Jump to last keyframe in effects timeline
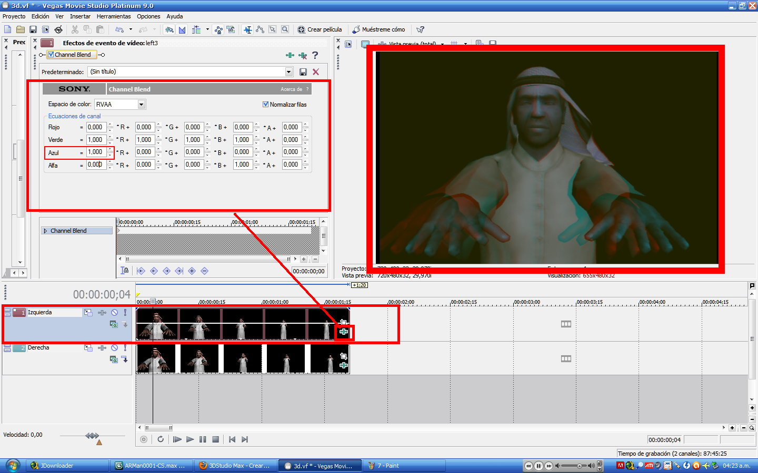The width and height of the screenshot is (758, 473). click(x=179, y=271)
